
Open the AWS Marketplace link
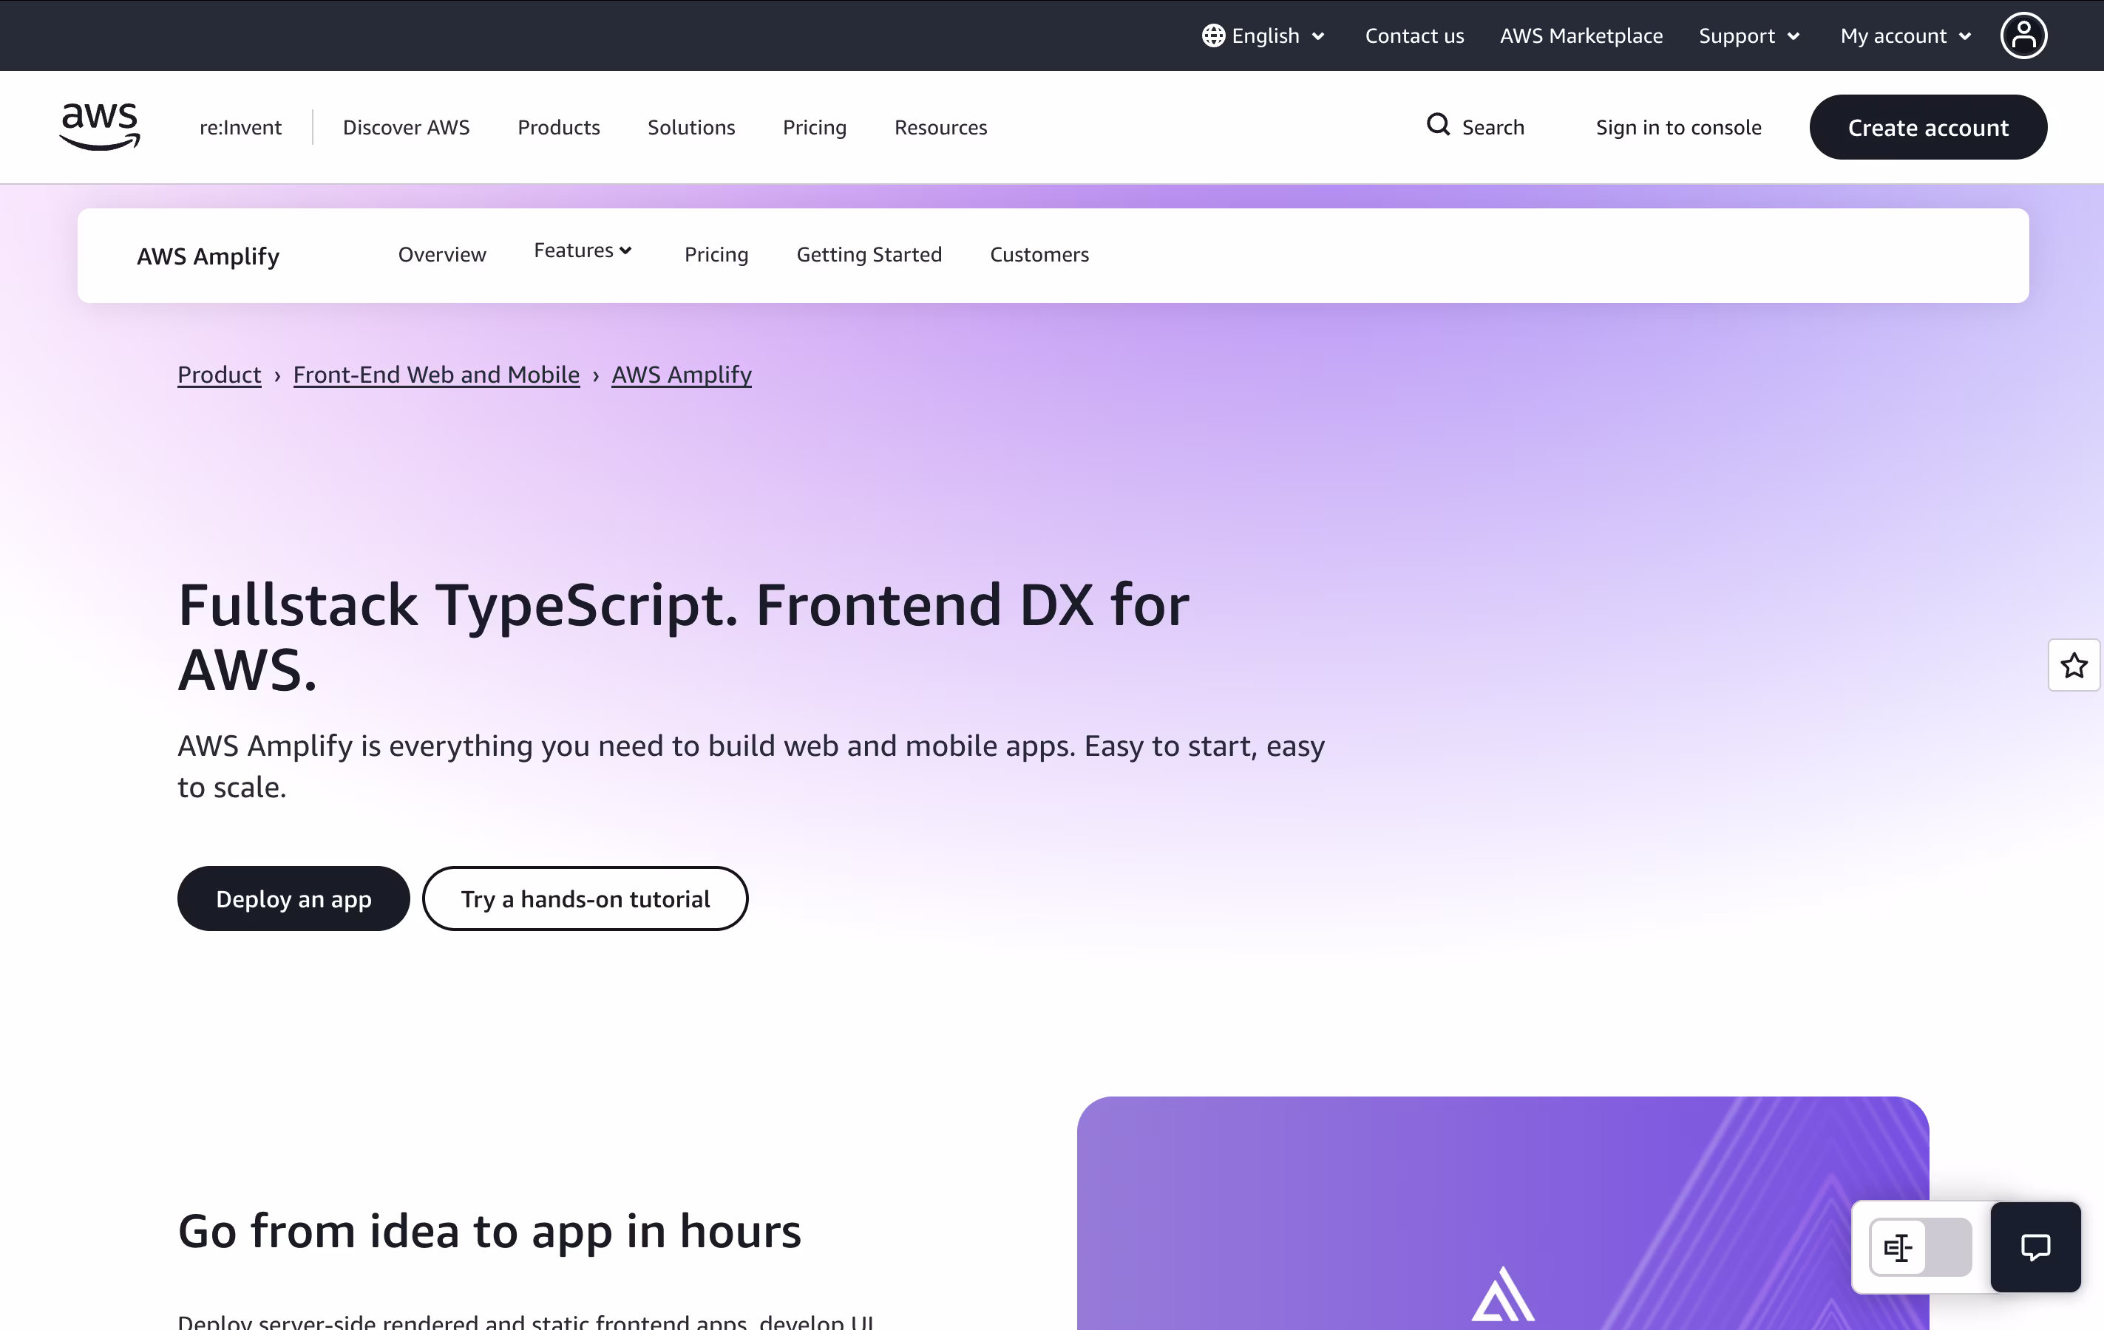point(1581,35)
